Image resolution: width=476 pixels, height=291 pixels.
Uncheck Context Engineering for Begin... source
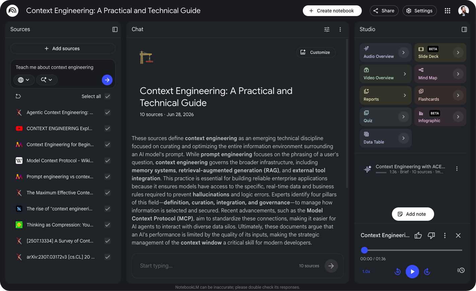108,144
